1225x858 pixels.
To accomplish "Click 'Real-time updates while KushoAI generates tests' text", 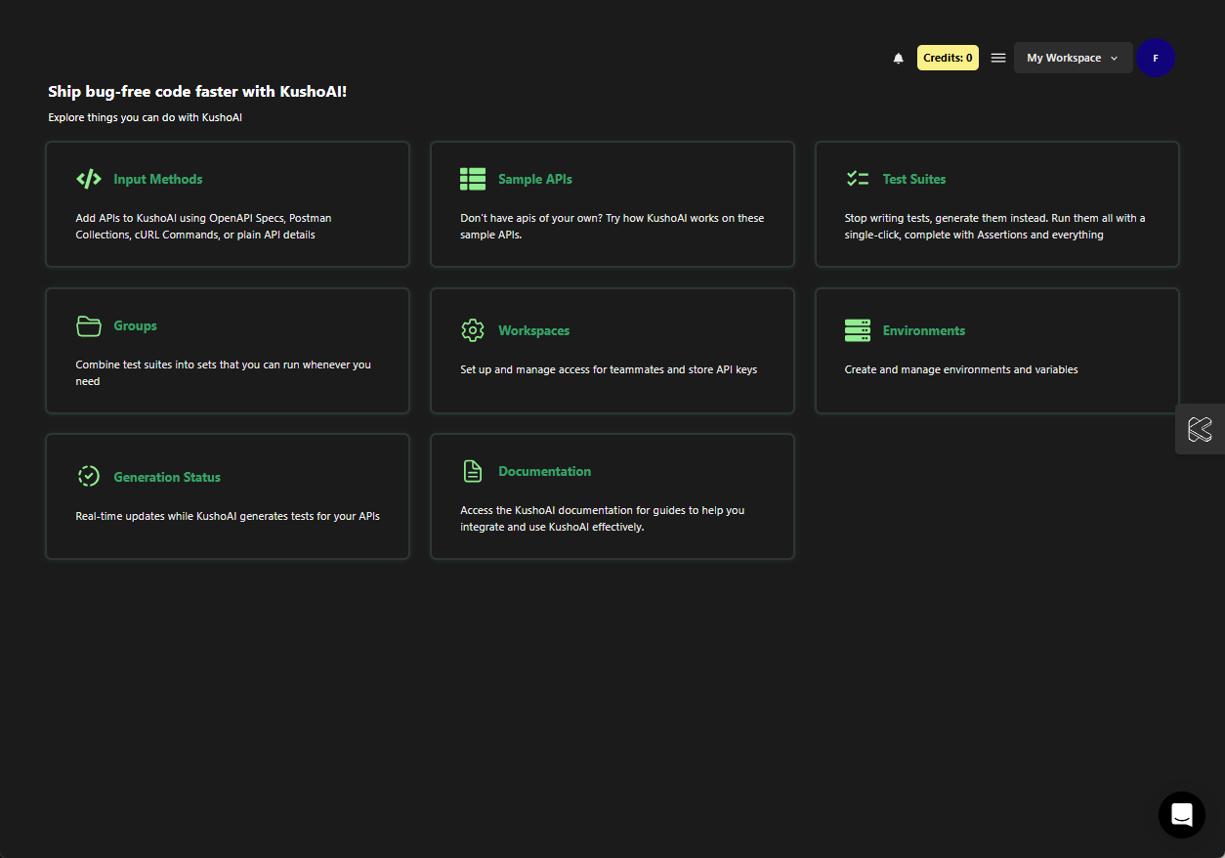I will (x=228, y=516).
